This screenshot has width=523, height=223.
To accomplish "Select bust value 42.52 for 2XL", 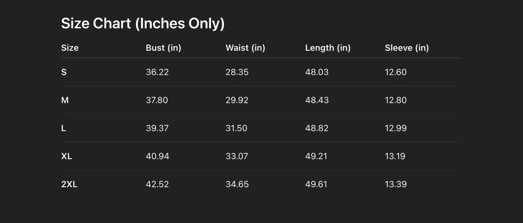I will click(x=157, y=184).
